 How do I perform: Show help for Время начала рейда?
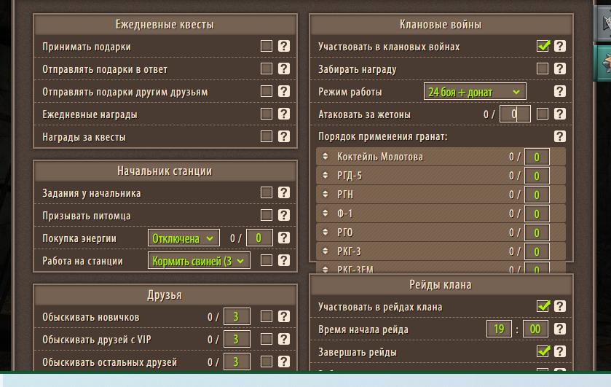click(560, 329)
